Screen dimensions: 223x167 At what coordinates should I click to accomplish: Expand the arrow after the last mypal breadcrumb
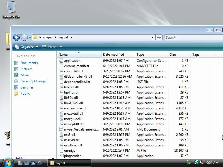click(71, 37)
